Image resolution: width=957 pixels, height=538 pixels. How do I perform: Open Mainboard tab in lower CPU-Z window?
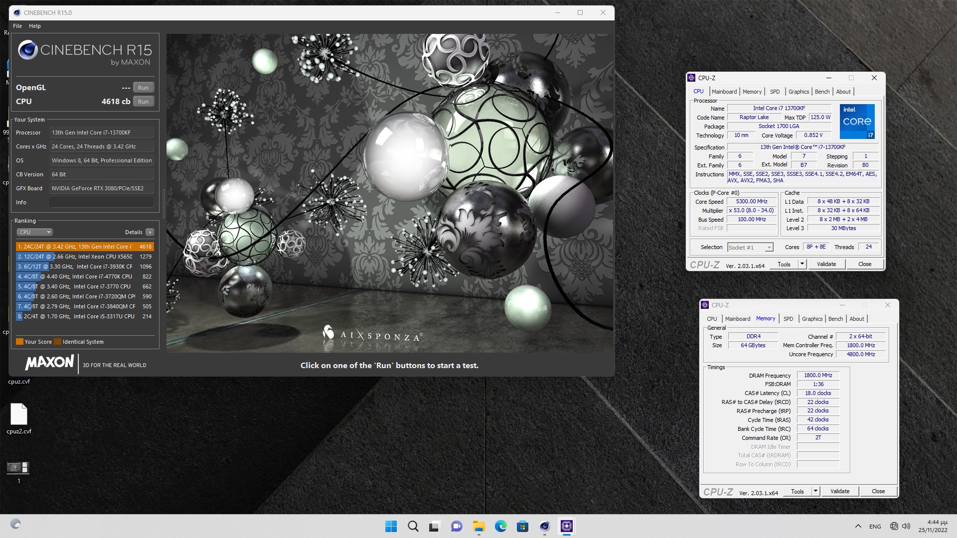coord(738,319)
